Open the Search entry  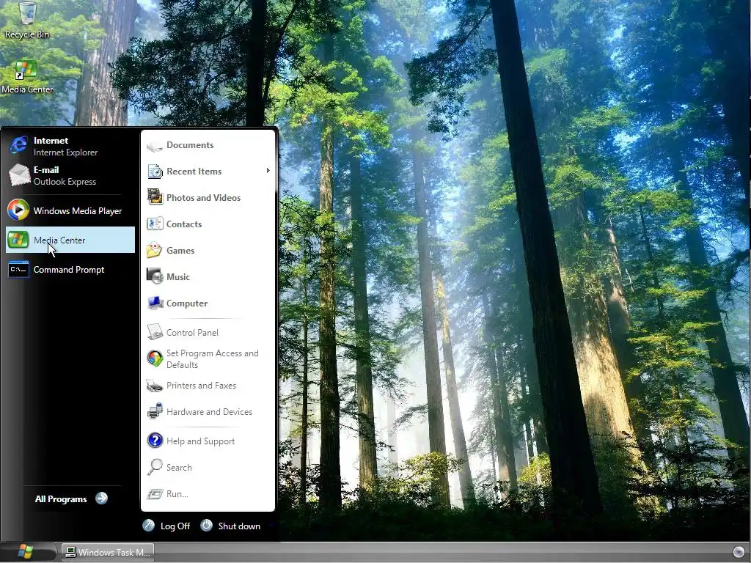179,467
